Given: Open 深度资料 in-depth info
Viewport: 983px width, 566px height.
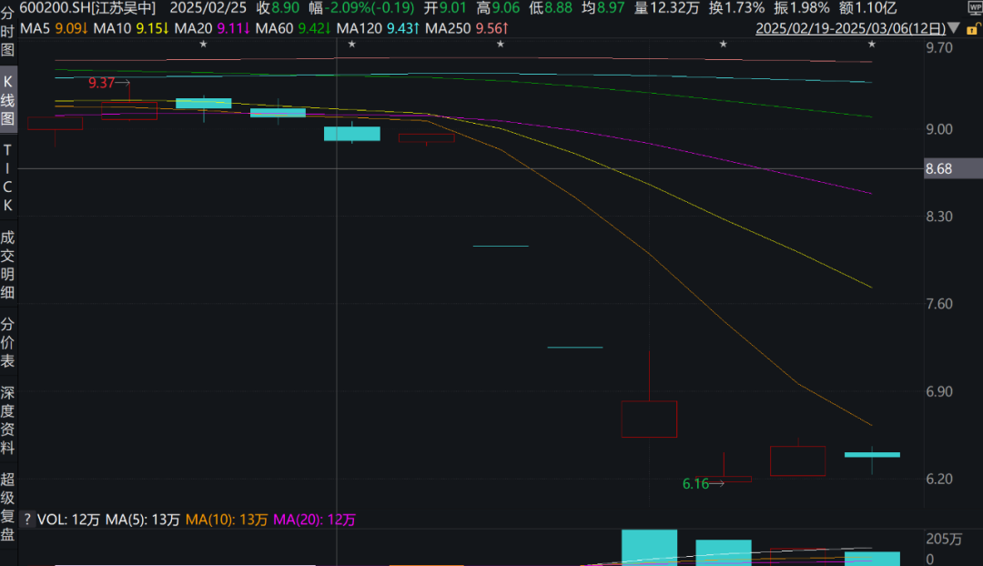Looking at the screenshot, I should [x=8, y=420].
